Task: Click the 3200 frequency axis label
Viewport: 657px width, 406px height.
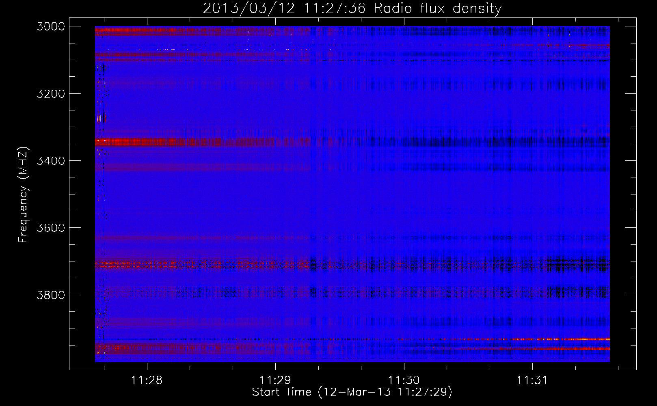Action: point(51,94)
